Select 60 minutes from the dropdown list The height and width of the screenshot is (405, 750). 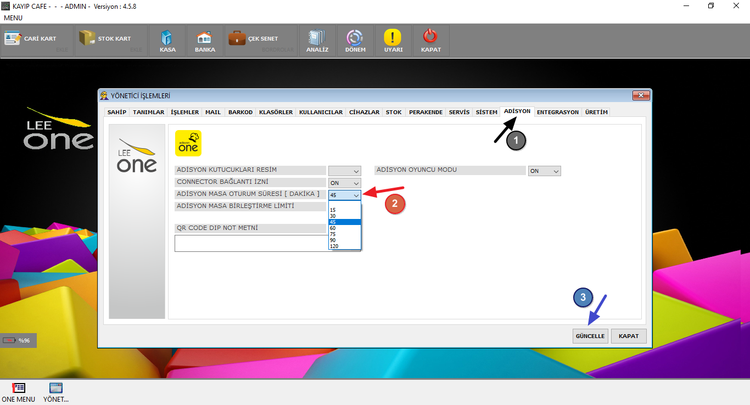[333, 228]
